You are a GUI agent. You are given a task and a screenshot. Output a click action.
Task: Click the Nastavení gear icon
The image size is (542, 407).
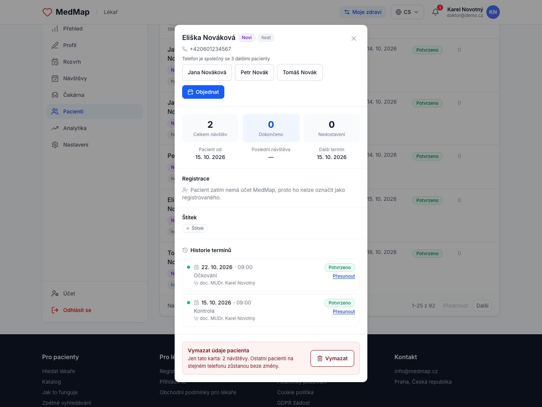click(x=55, y=145)
